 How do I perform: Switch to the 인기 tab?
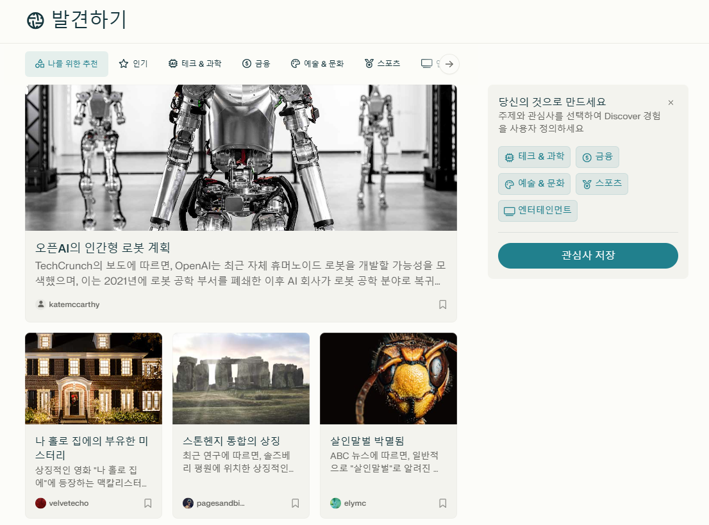coord(133,63)
